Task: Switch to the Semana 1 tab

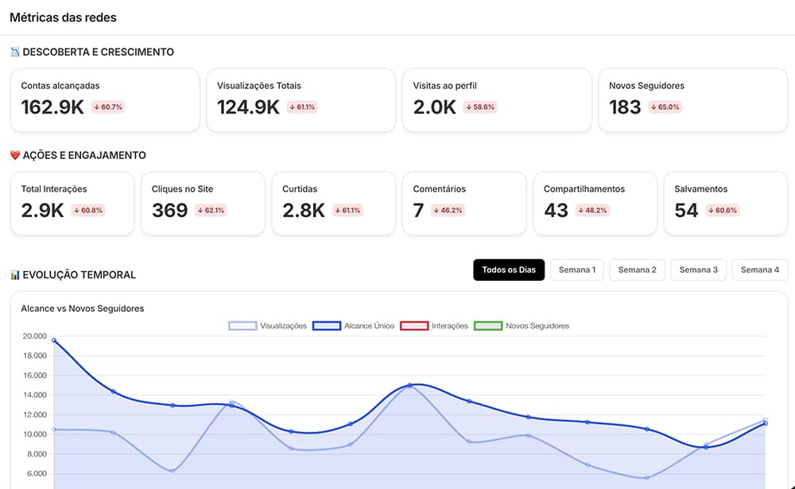Action: 577,270
